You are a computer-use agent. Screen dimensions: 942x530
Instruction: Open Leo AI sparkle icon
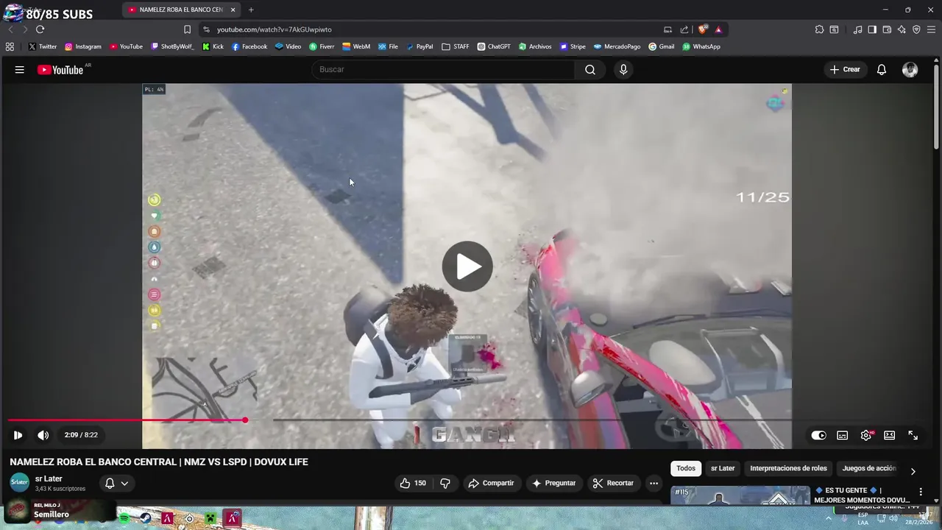pos(902,29)
